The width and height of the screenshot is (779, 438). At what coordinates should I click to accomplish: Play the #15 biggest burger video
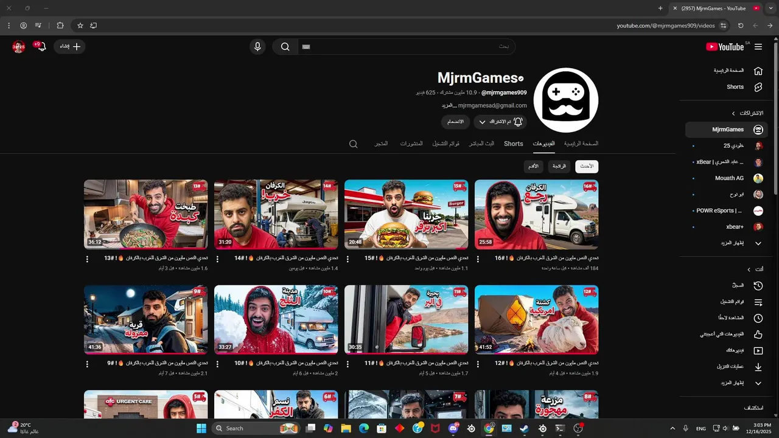coord(406,214)
